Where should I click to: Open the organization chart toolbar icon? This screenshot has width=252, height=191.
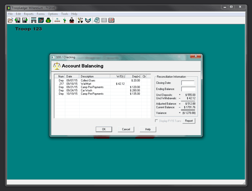pos(57,20)
